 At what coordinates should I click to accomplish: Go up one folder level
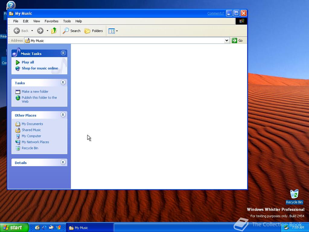pos(54,31)
